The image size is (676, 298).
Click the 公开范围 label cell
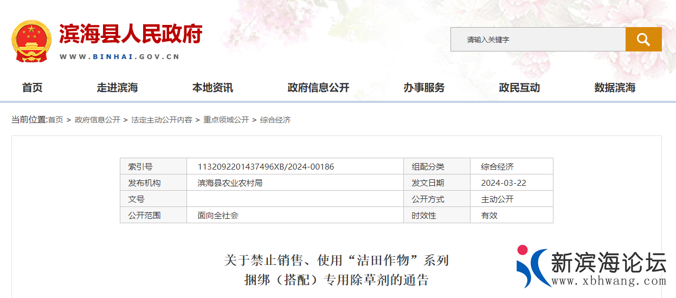pyautogui.click(x=153, y=215)
